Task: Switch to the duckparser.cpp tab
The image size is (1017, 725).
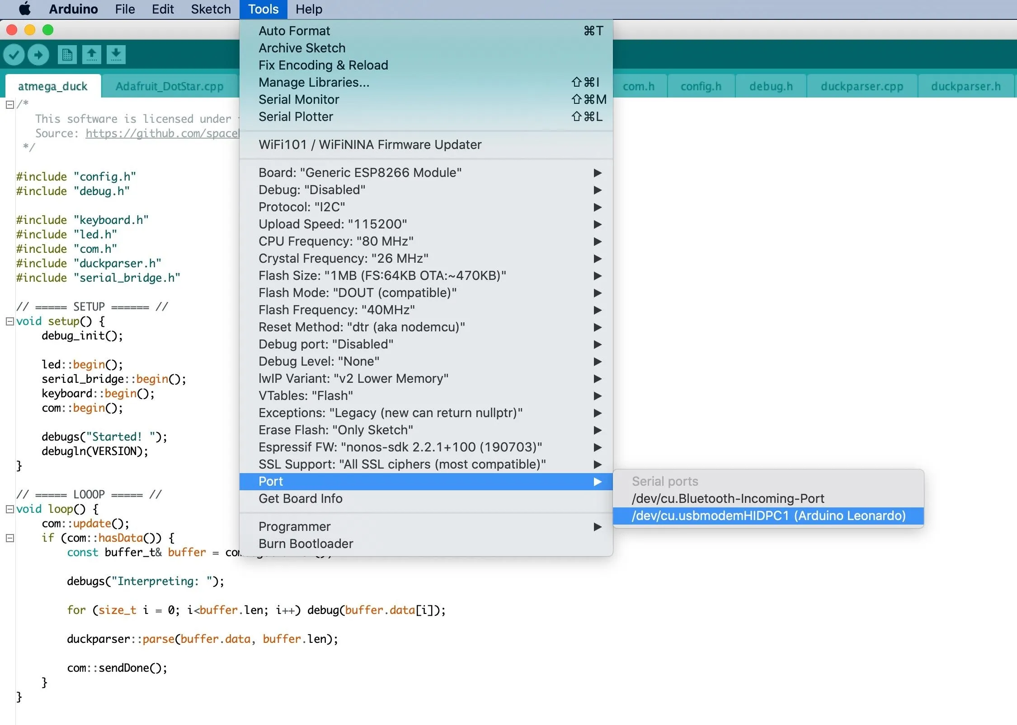Action: (x=862, y=86)
